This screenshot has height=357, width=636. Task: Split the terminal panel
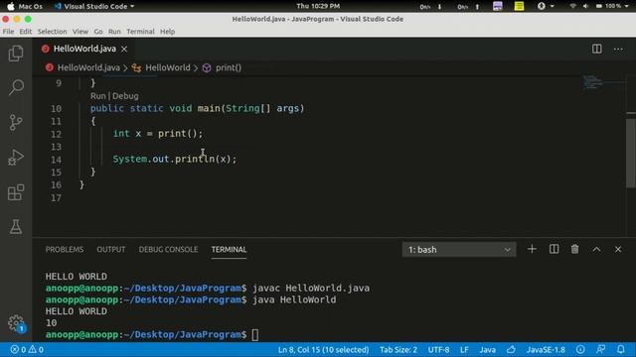[554, 249]
